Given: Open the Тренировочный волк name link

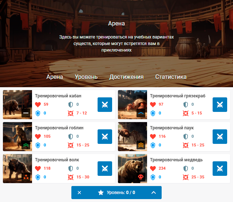Looking at the screenshot, I should (x=57, y=160).
